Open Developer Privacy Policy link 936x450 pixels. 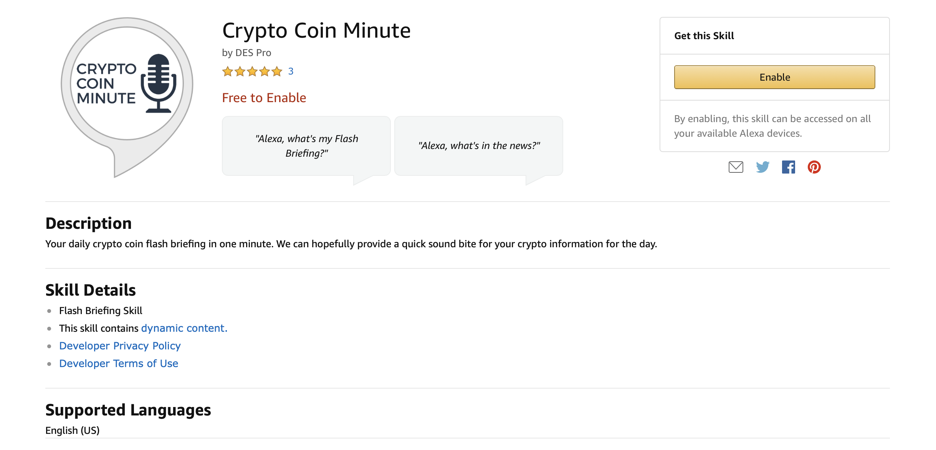pos(120,346)
